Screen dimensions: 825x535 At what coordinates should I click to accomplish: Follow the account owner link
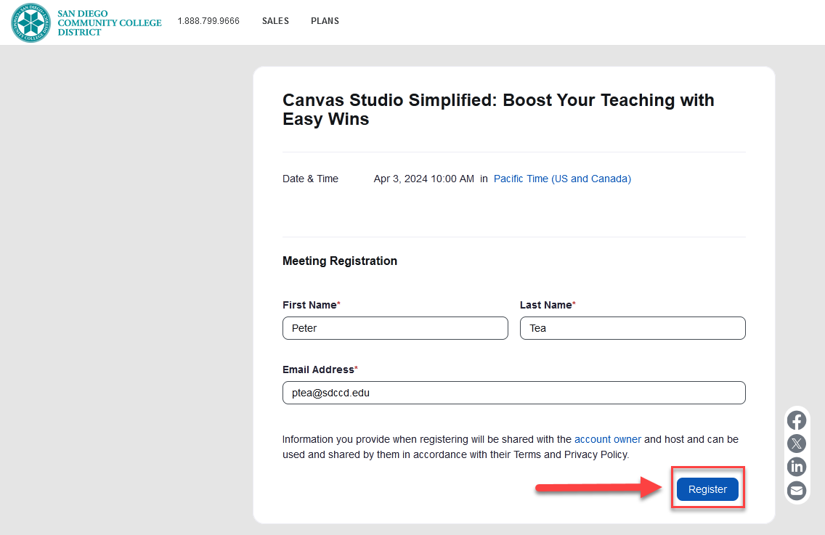click(607, 439)
